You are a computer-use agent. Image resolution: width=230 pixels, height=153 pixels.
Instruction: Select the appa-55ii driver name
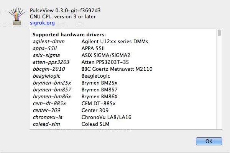[45, 48]
